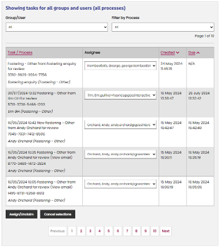Go to page 7
This screenshot has height=247, width=220.
(x=127, y=231)
